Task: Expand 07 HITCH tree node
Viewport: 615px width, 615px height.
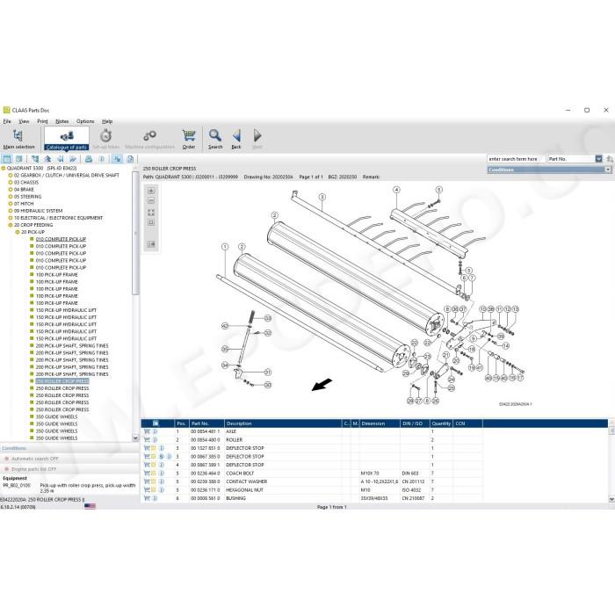Action: click(x=11, y=204)
